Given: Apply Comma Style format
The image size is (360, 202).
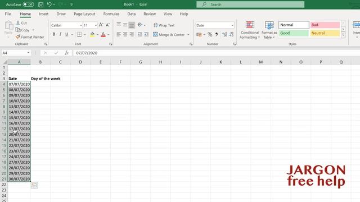Looking at the screenshot, I should pos(217,34).
